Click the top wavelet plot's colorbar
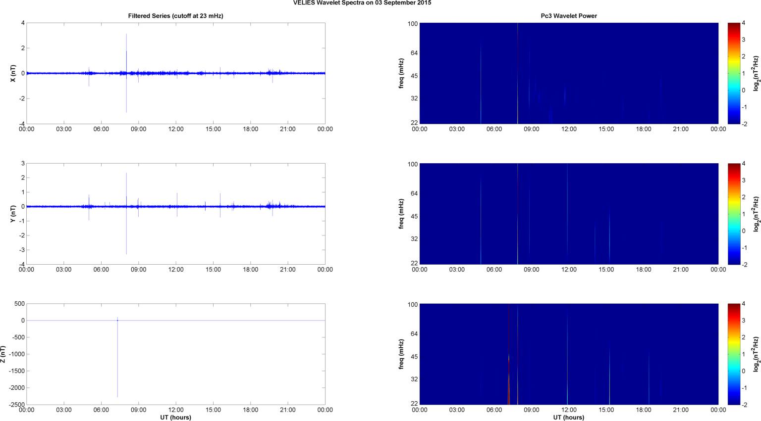761x421 pixels. (734, 73)
